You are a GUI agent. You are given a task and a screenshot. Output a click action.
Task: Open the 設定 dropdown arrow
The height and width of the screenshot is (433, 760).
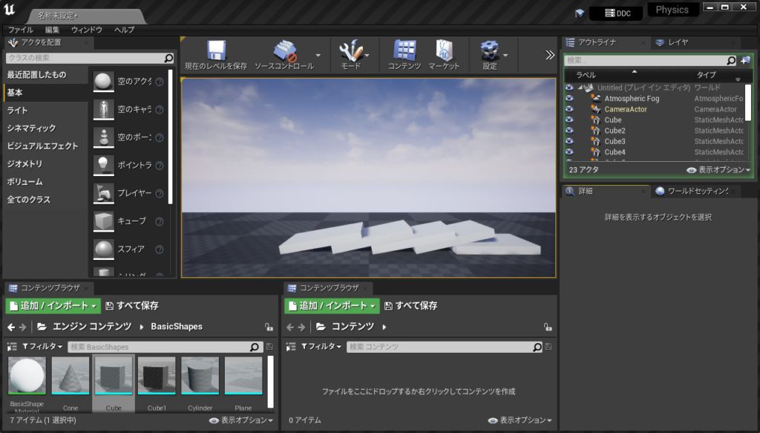coord(505,55)
